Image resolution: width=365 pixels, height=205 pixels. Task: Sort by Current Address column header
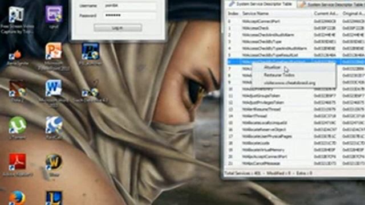pos(326,14)
